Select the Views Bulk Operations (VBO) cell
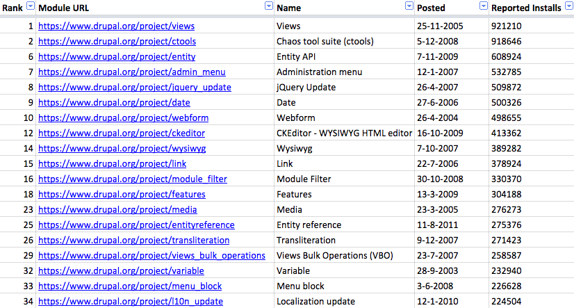This screenshot has width=574, height=308. click(344, 256)
